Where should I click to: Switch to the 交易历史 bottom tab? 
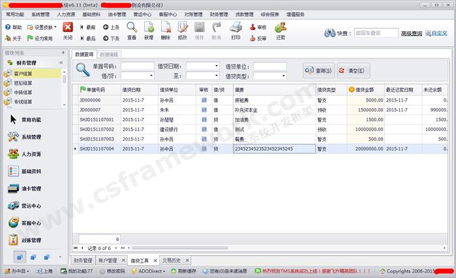coord(172,260)
